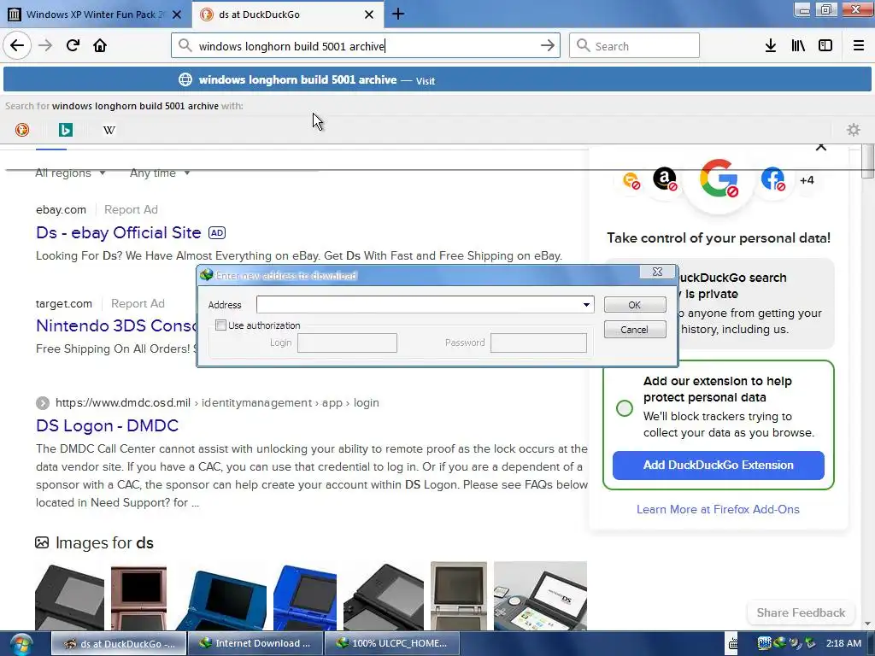Click Report Ad next to target.com
Screen dimensions: 875x656
[138, 303]
